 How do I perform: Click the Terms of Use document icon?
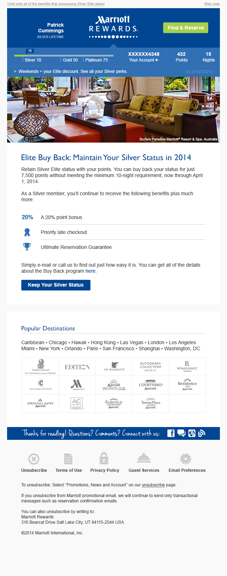[68, 459]
